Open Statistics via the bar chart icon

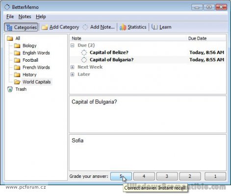click(123, 27)
